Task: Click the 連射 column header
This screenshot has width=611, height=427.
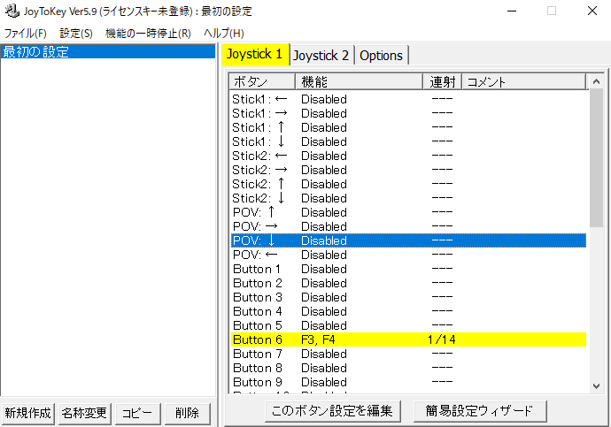Action: pos(442,81)
